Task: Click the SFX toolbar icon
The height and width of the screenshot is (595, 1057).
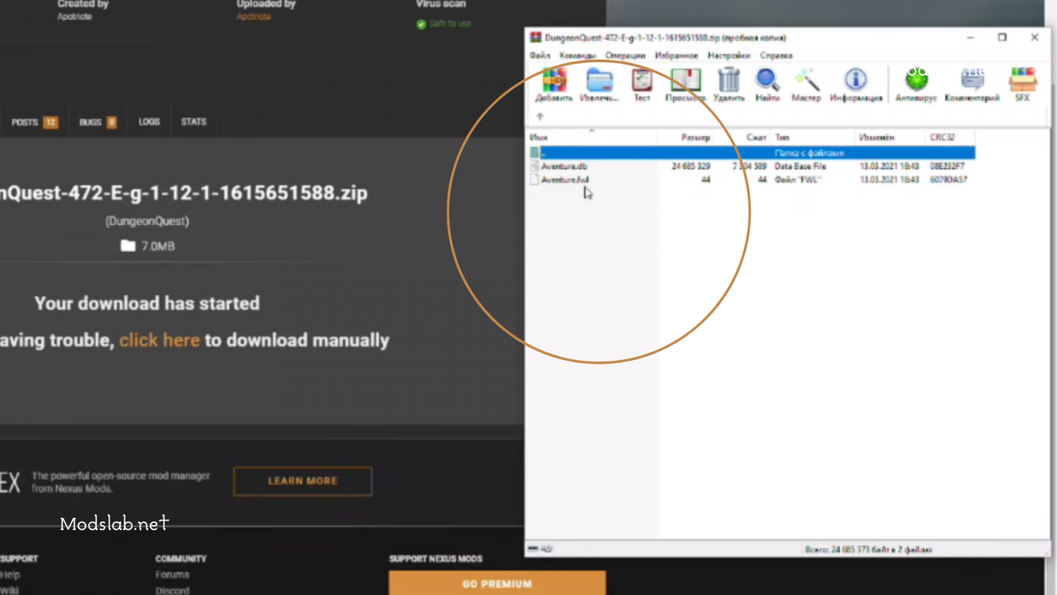Action: [x=1022, y=80]
